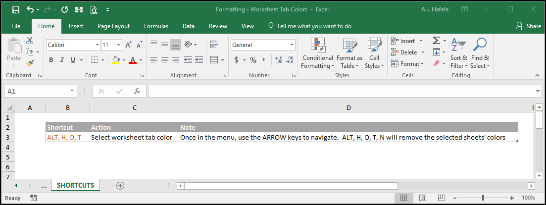Toggle Bold formatting
Viewport: 546px width, 205px height.
point(51,60)
